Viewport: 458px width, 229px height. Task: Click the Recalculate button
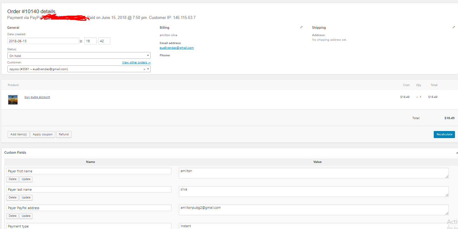tap(444, 134)
